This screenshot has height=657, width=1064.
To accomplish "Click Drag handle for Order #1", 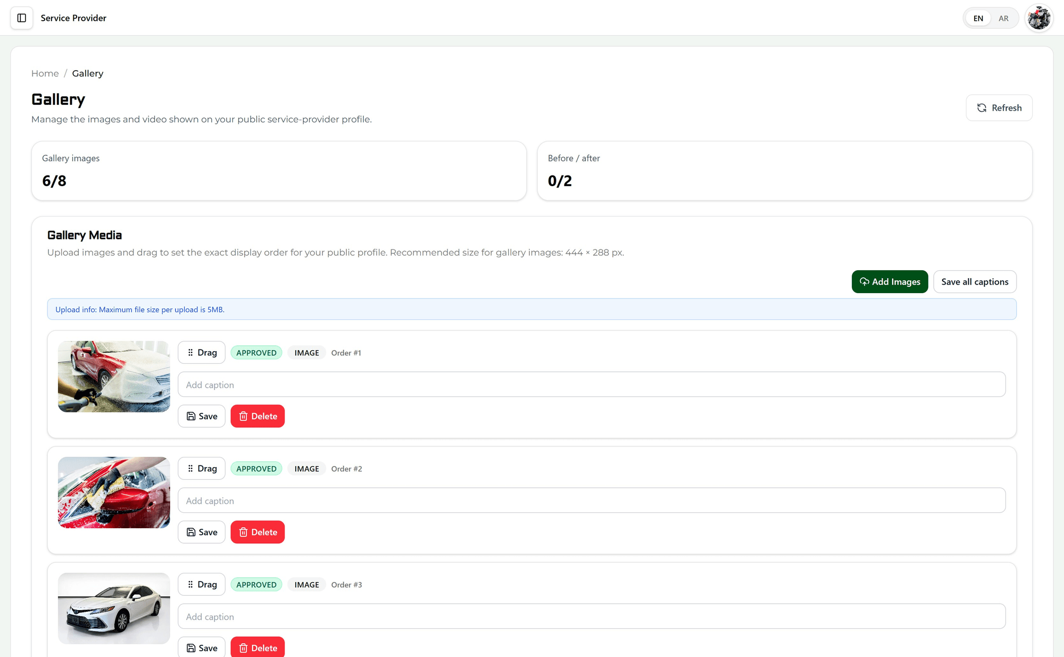I will tap(202, 353).
